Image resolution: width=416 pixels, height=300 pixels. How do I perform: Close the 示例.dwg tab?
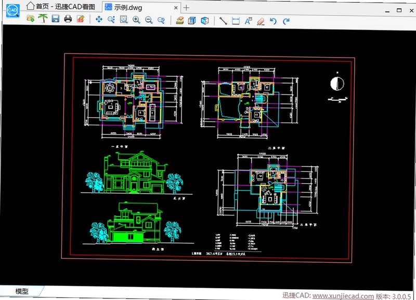point(176,8)
